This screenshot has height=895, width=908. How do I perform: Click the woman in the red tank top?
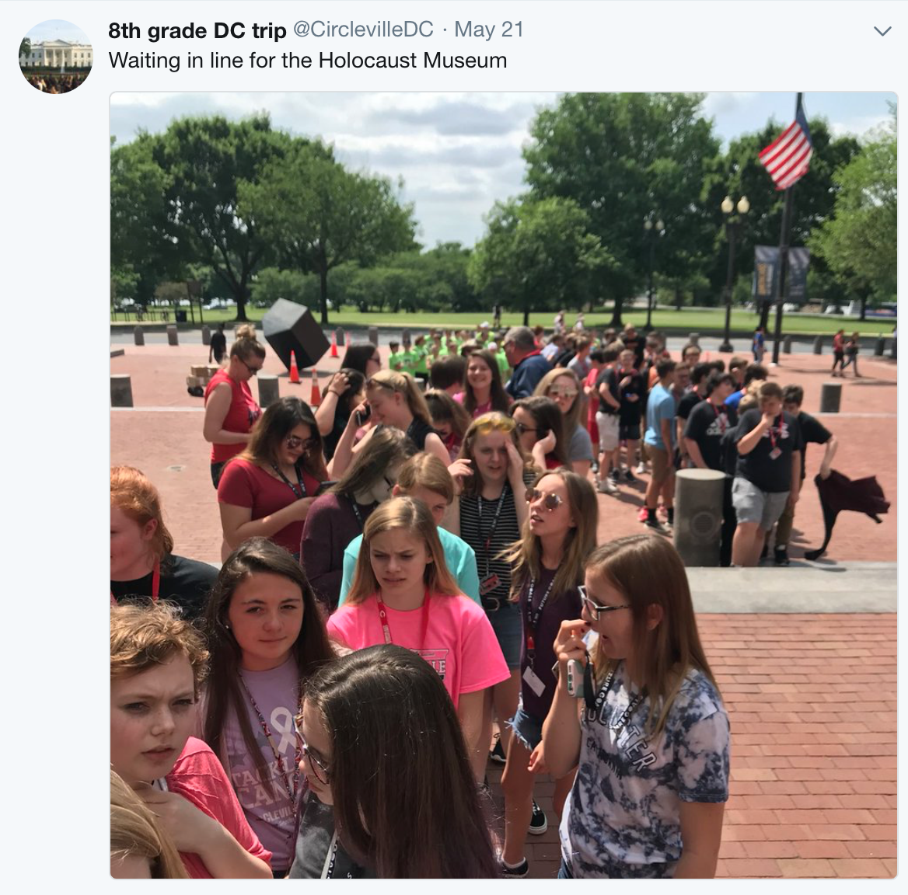tap(232, 405)
